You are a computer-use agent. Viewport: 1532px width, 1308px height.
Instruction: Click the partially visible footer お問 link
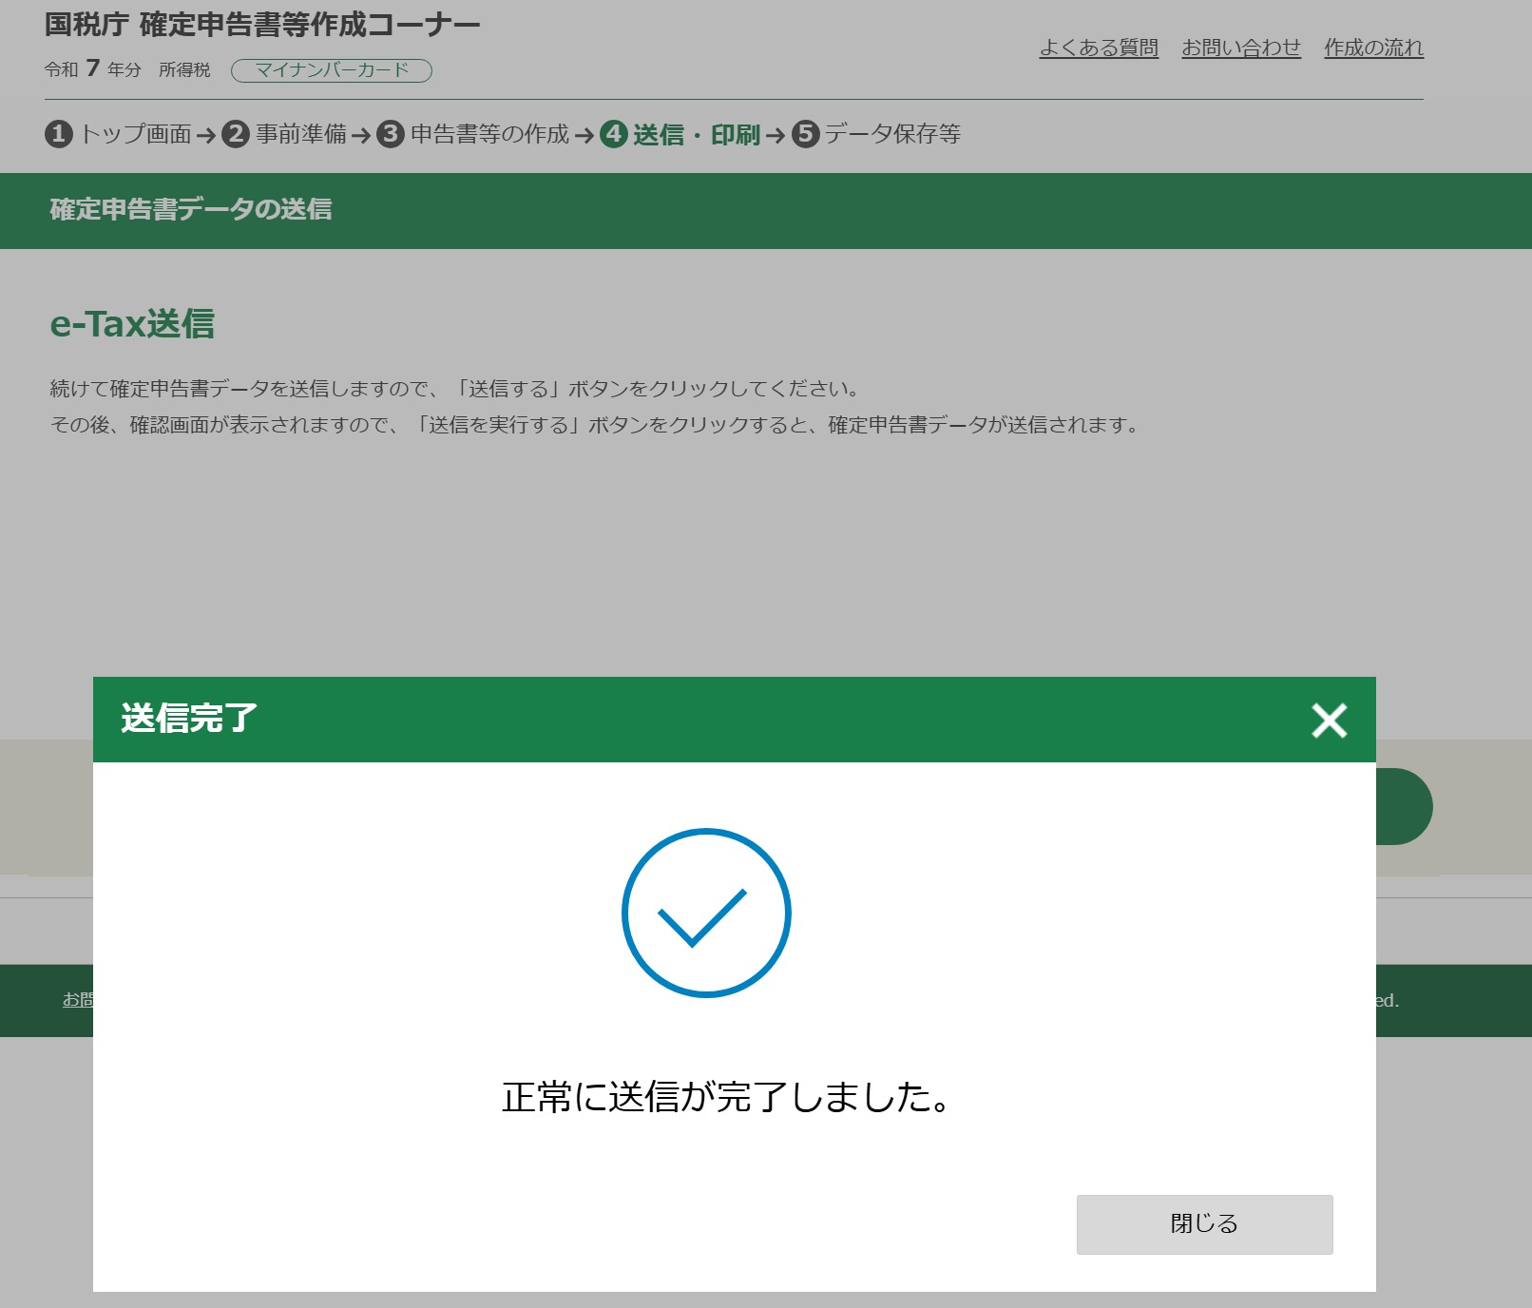point(78,1000)
